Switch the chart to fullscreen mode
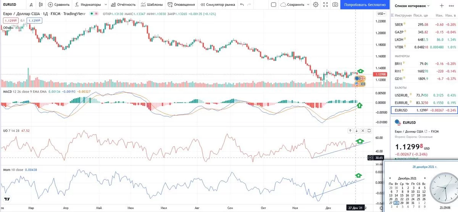 point(326,5)
